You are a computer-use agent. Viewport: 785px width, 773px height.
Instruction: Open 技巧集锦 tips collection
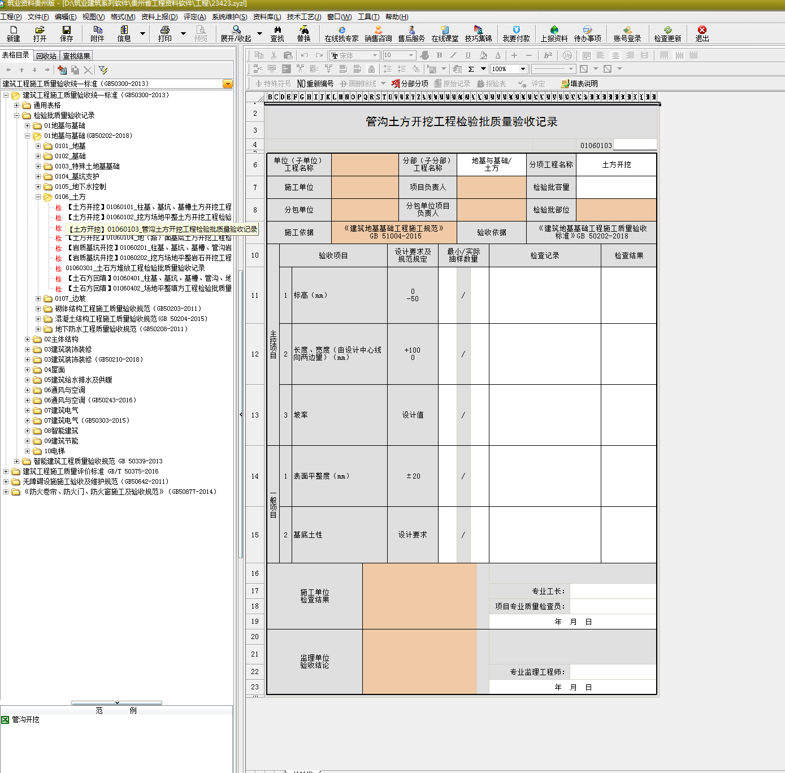tap(478, 34)
